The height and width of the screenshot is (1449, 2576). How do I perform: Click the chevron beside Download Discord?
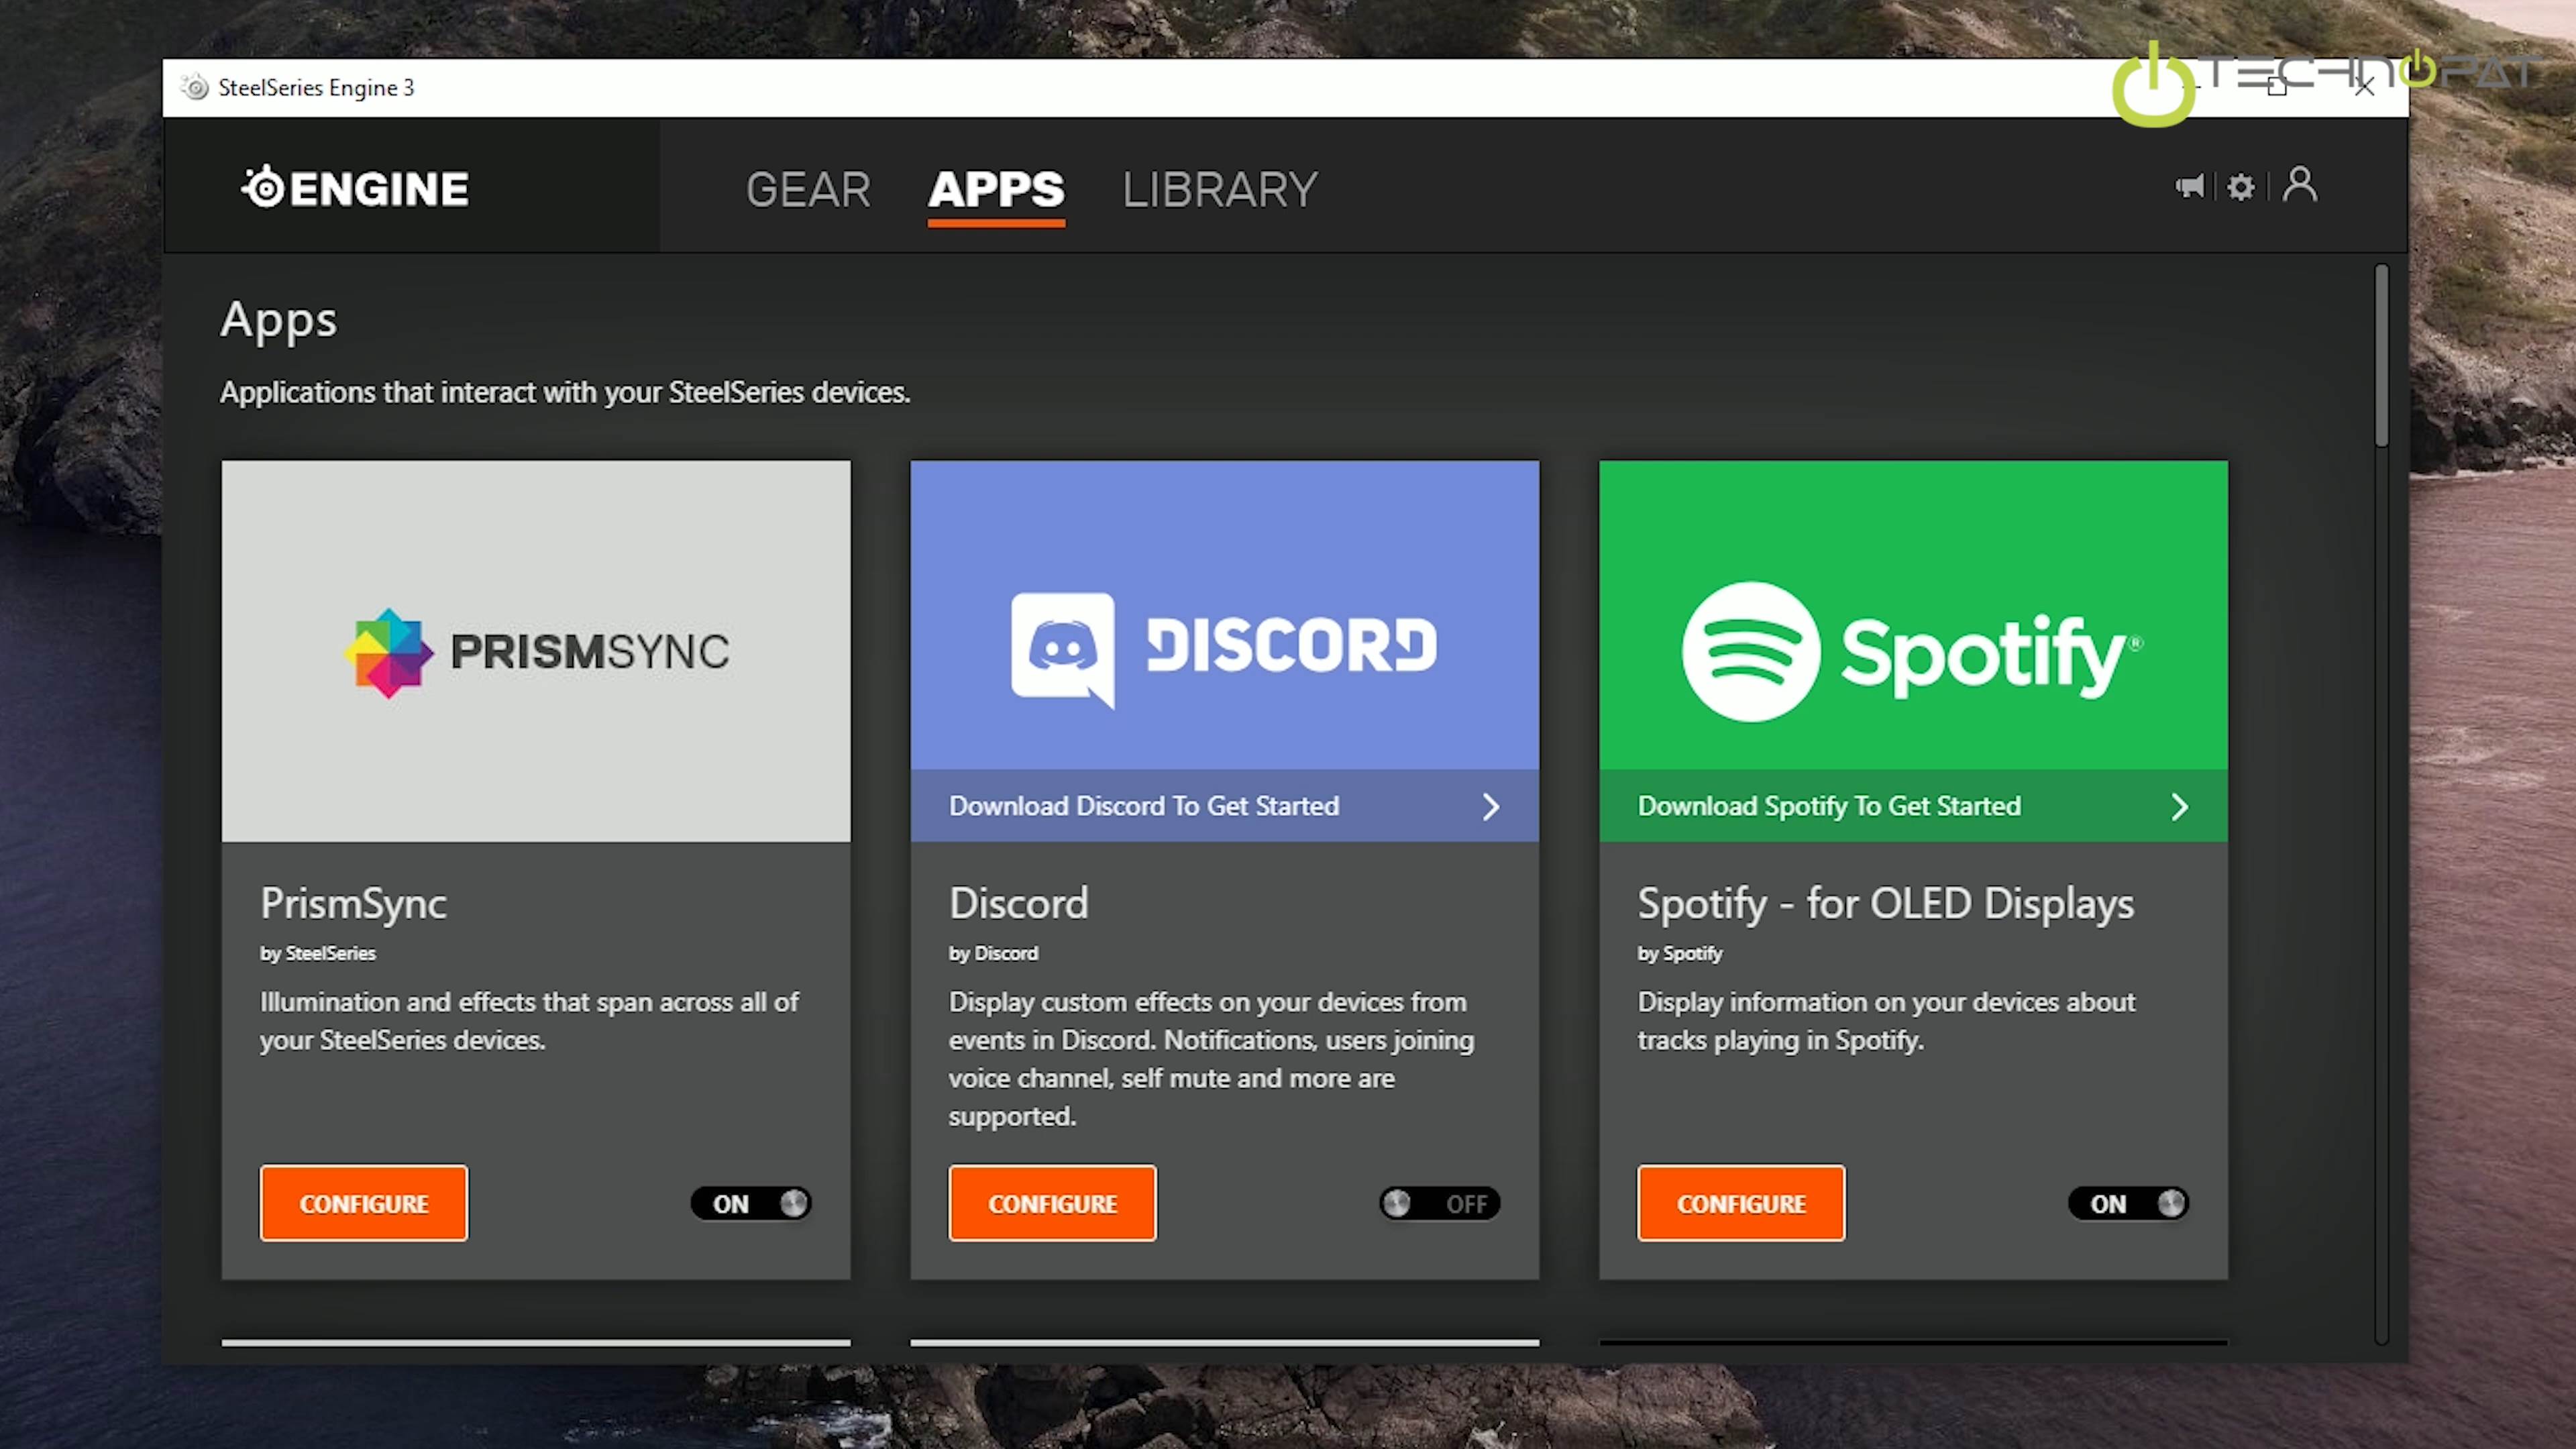click(x=1490, y=807)
